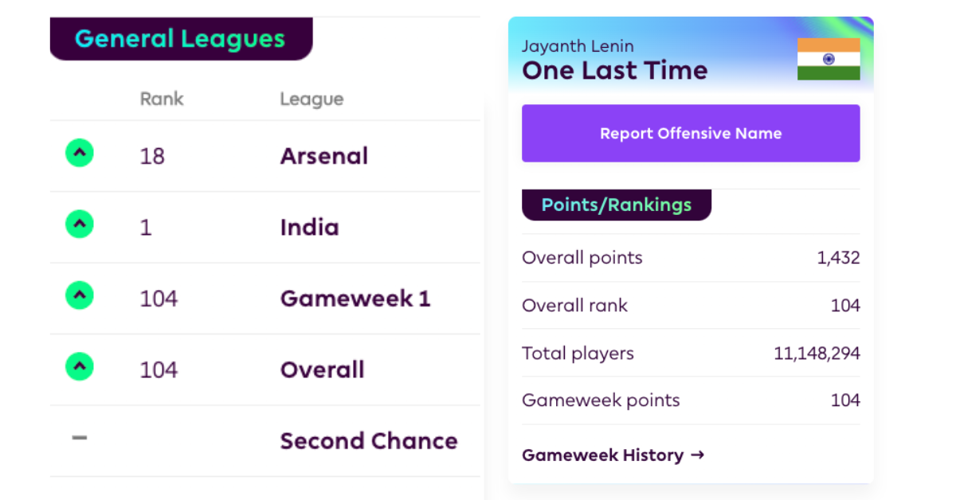Click the dash icon next to Second Chance
The height and width of the screenshot is (500, 956).
(79, 439)
